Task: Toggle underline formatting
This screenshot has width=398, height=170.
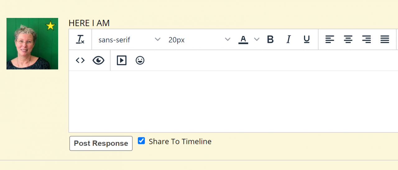Action: pyautogui.click(x=307, y=39)
